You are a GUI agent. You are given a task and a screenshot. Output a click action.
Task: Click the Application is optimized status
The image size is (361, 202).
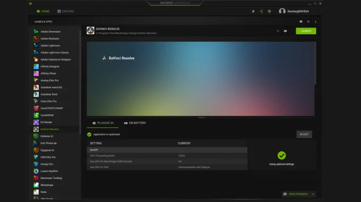[x=104, y=134]
